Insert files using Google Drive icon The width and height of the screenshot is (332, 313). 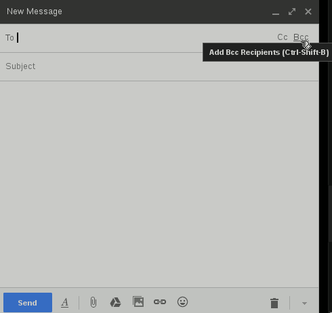click(x=115, y=302)
